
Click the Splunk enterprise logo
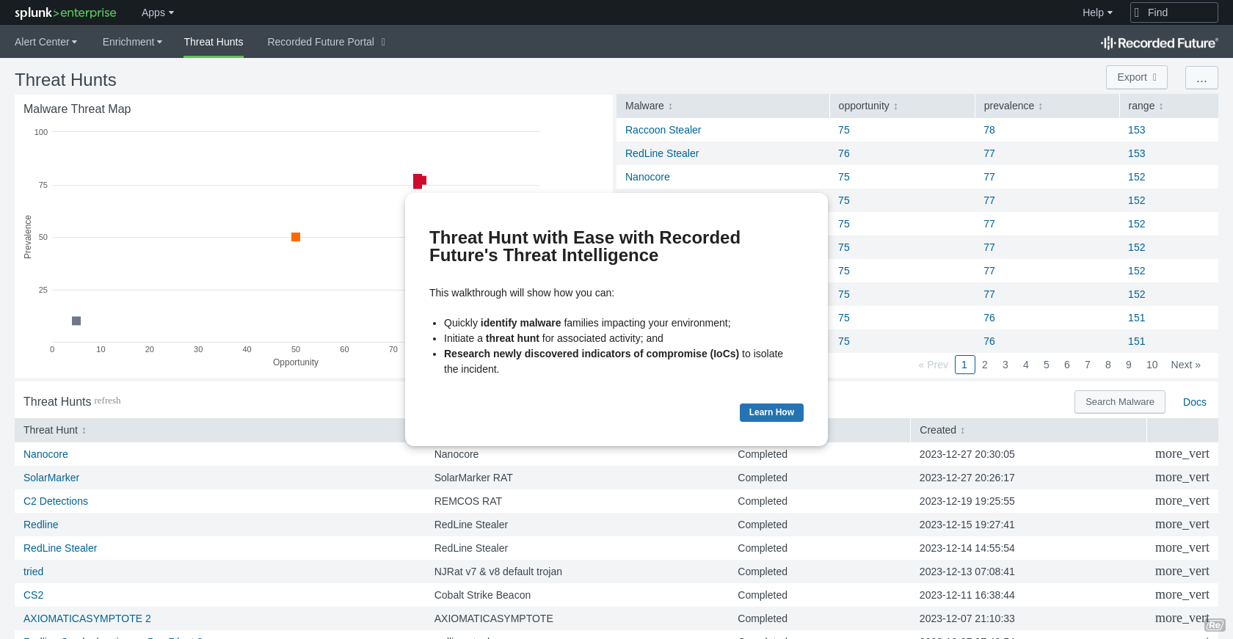click(65, 12)
